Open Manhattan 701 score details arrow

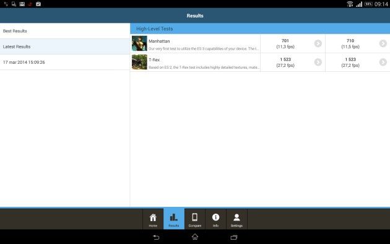(x=318, y=43)
